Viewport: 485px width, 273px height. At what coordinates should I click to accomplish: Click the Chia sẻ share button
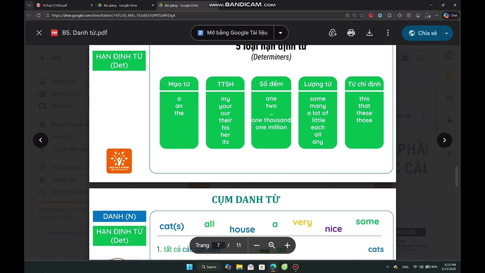[422, 33]
